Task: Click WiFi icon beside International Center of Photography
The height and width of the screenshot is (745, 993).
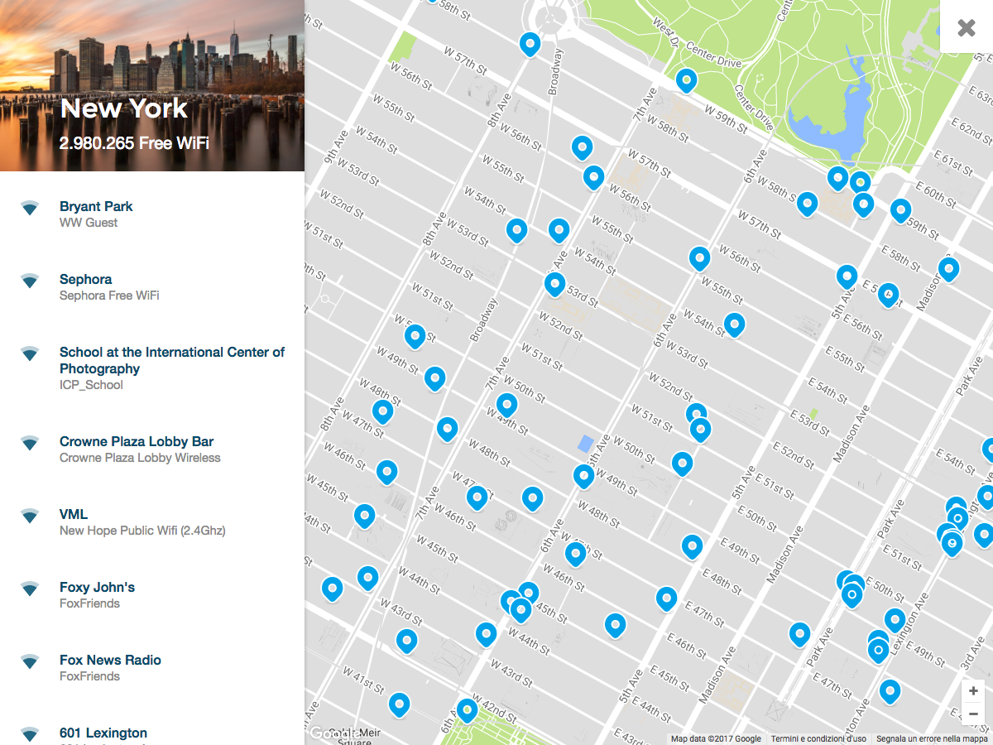Action: pyautogui.click(x=30, y=353)
